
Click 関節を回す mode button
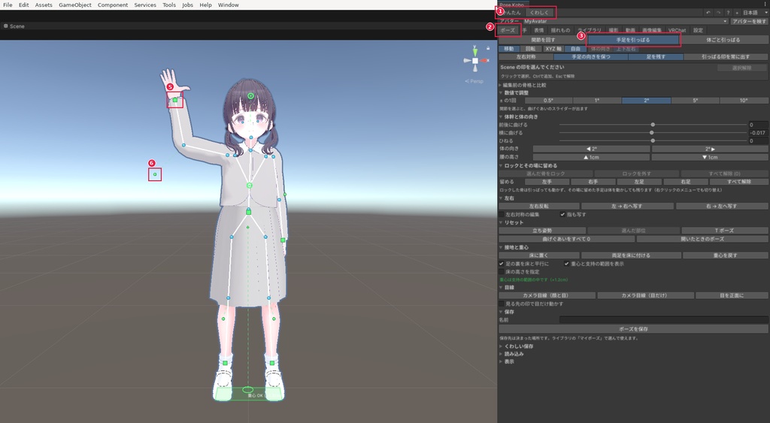point(543,40)
